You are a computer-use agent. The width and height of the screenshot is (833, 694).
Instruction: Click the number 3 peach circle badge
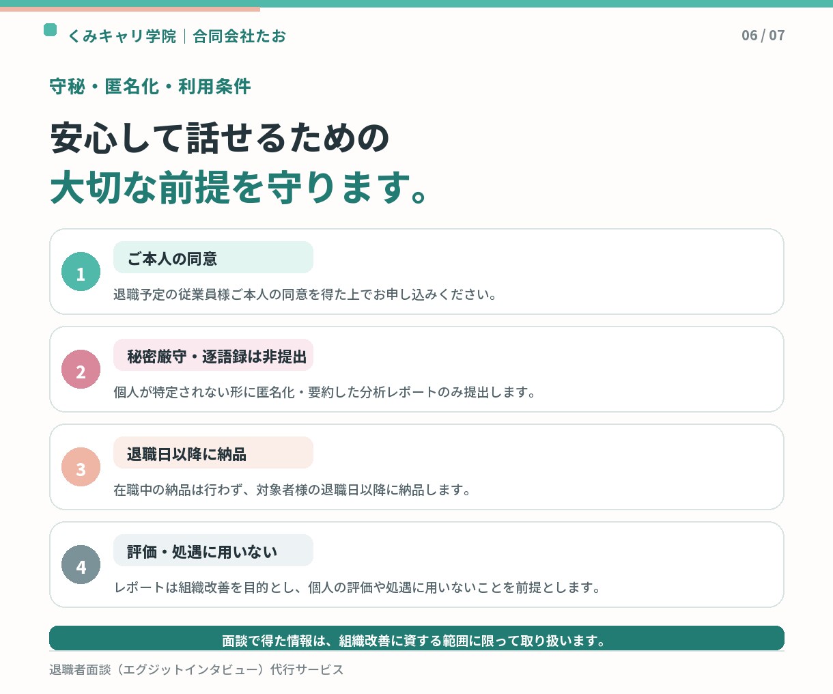coord(81,467)
